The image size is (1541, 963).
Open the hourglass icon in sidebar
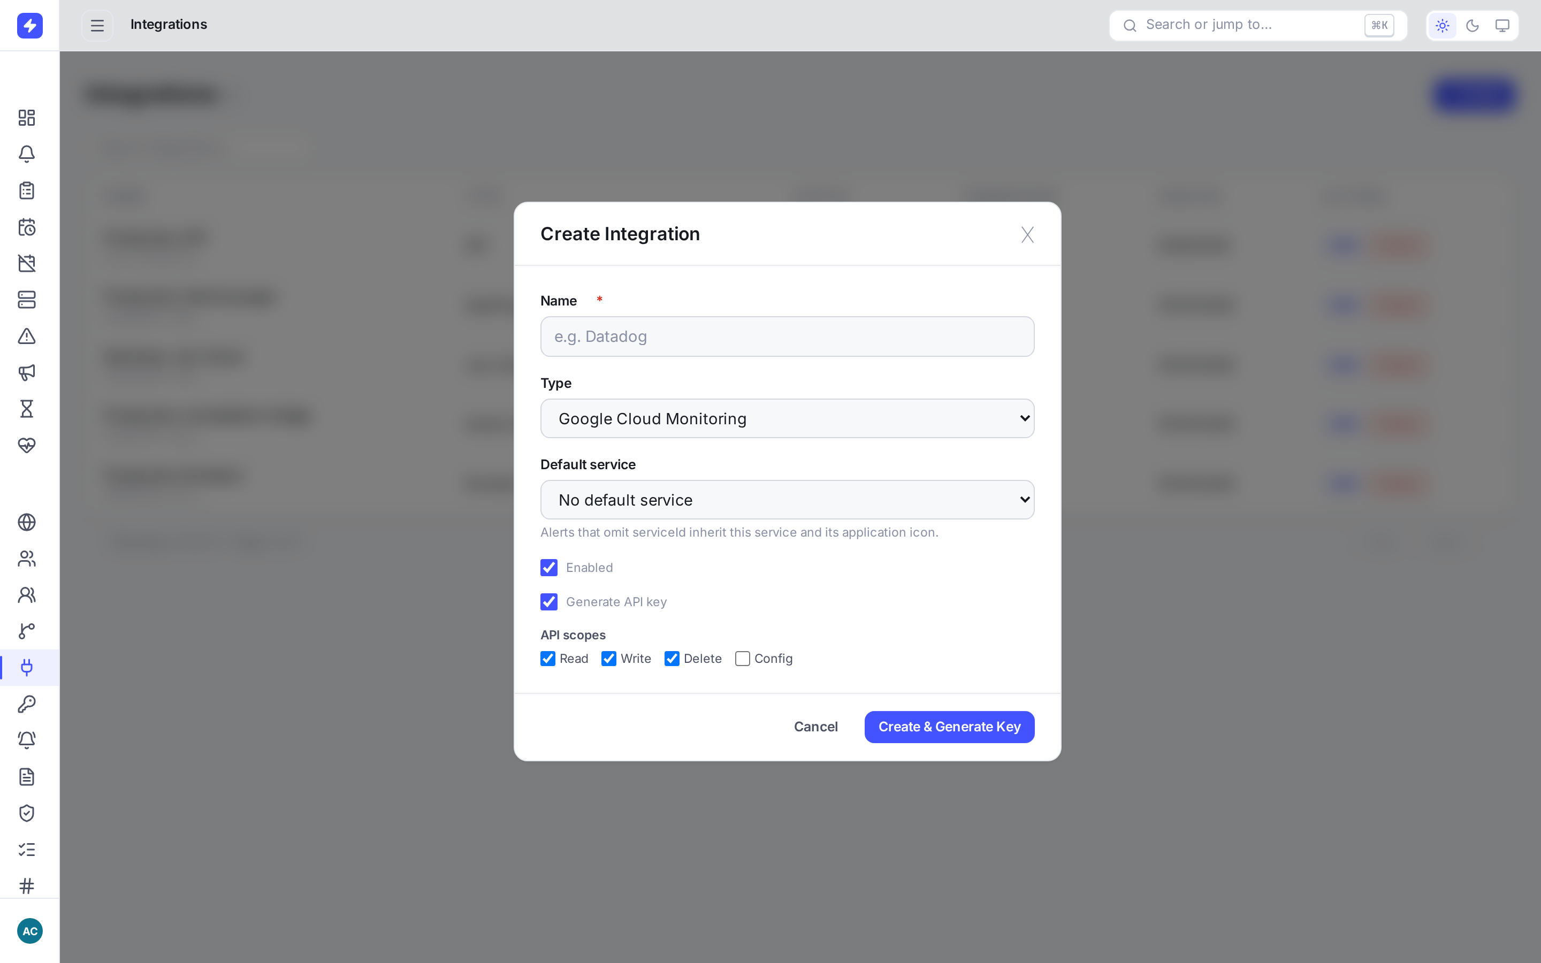pyautogui.click(x=27, y=409)
